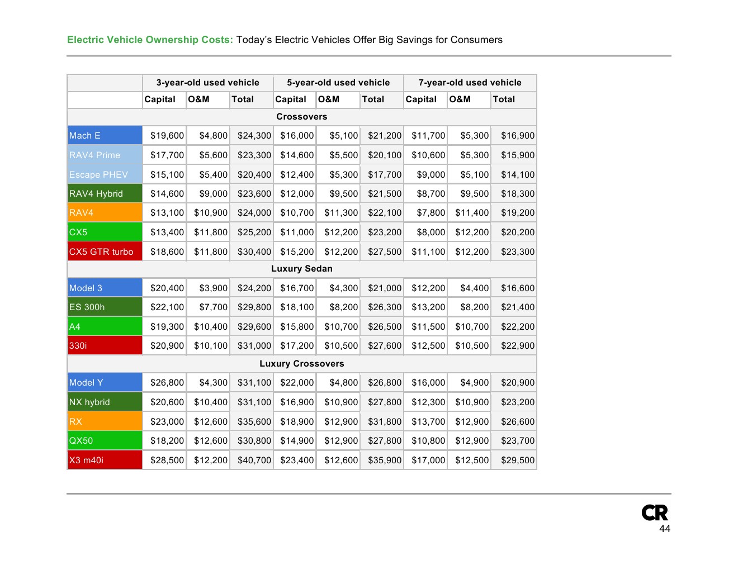Select the blue Mach E row label
This screenshot has height=570, width=738.
105,136
